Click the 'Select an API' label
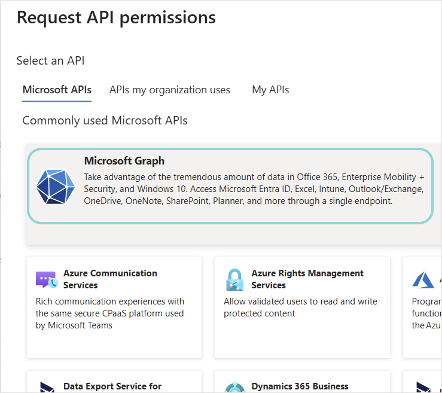The height and width of the screenshot is (393, 442). tap(50, 60)
